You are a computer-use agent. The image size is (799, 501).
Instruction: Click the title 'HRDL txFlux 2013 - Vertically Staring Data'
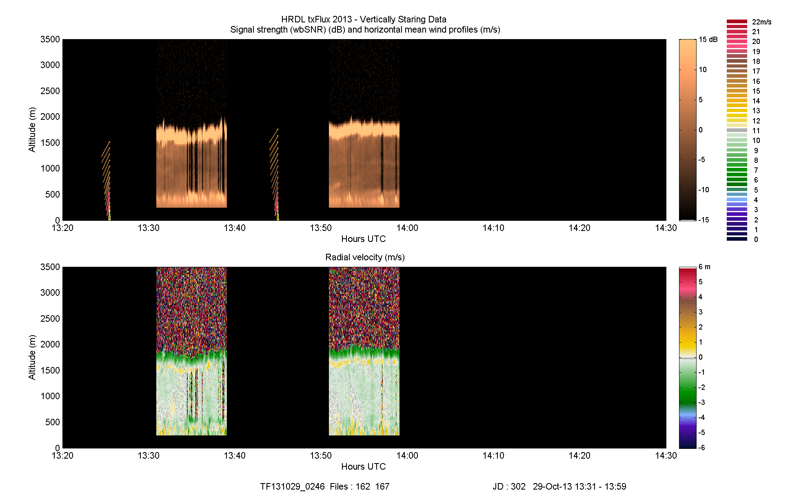point(364,19)
